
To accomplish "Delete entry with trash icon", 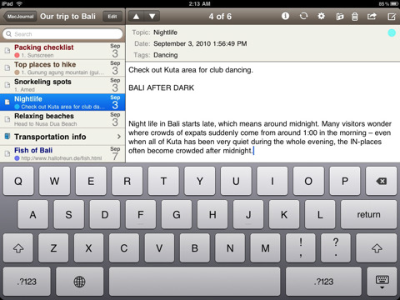I will [355, 17].
